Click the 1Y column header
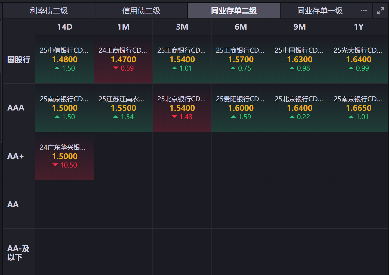 pos(359,27)
